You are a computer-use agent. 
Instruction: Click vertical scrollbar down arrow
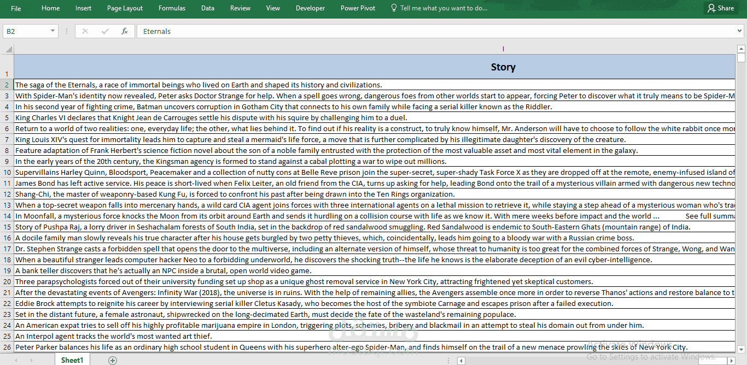(x=741, y=349)
